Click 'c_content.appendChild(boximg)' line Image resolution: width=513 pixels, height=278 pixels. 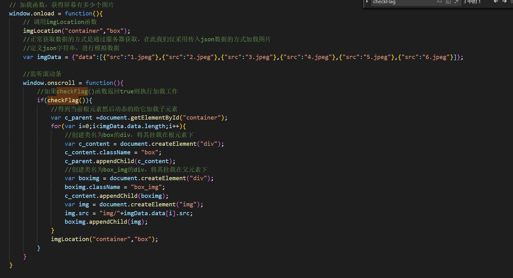pos(116,196)
